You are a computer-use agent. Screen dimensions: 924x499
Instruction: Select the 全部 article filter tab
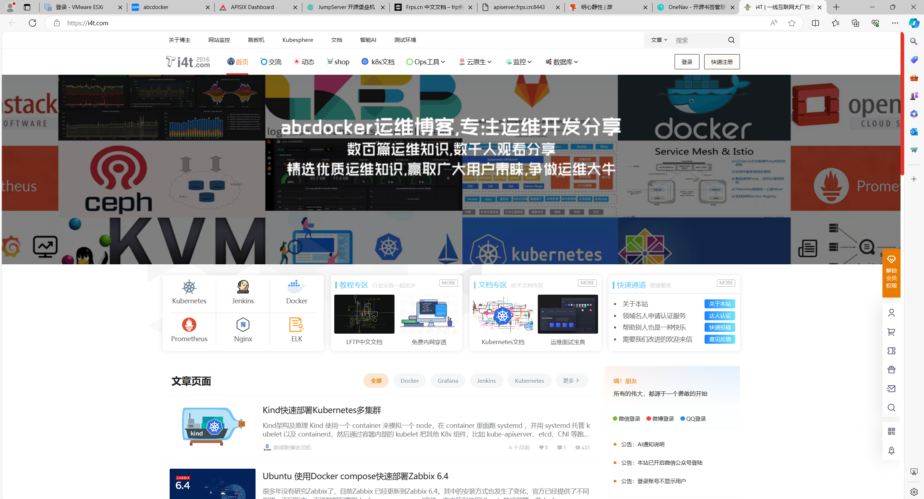click(x=376, y=381)
